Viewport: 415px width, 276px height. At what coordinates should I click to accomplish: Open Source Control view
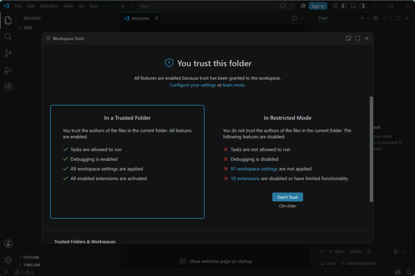[x=8, y=54]
